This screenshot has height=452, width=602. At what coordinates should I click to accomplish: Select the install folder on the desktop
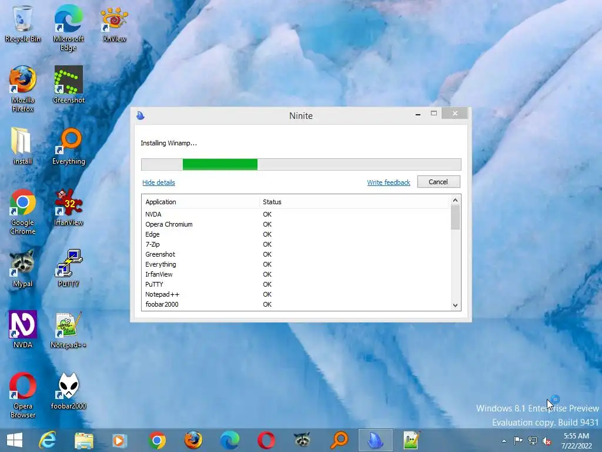point(23,146)
